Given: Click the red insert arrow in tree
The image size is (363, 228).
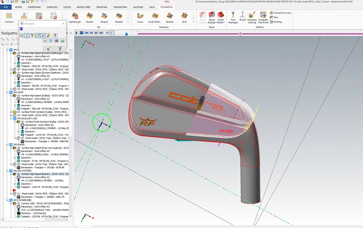Looking at the screenshot, I should tap(15, 190).
